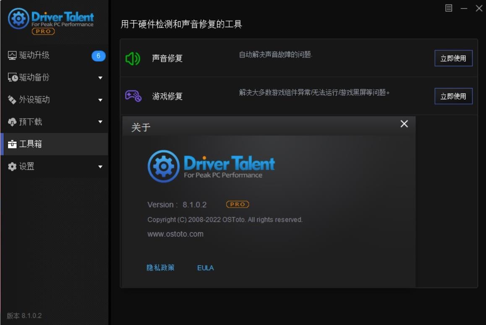
Task: Open the main menu list icon in title bar
Action: pyautogui.click(x=449, y=8)
